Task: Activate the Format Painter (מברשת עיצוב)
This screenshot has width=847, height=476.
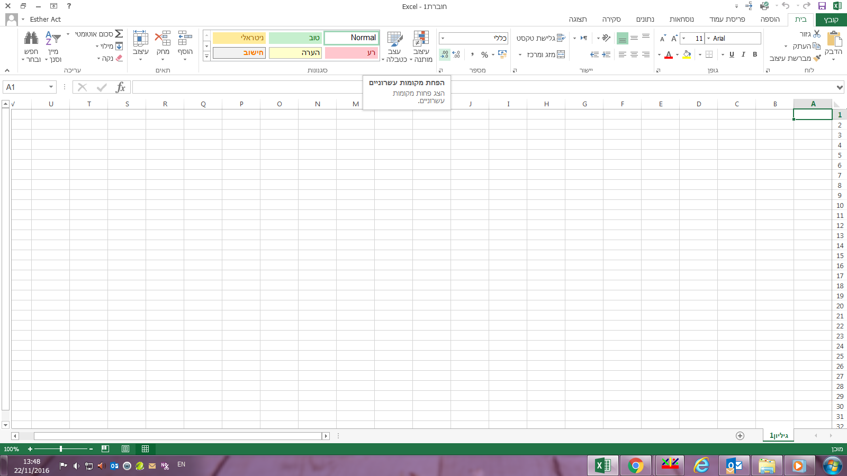Action: (x=795, y=58)
